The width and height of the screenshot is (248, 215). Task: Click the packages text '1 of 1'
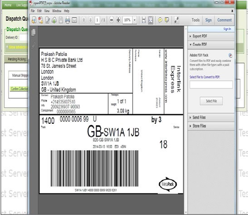click(x=122, y=102)
